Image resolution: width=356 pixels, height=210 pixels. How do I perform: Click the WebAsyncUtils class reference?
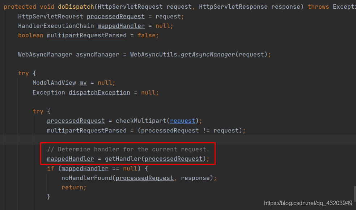153,55
